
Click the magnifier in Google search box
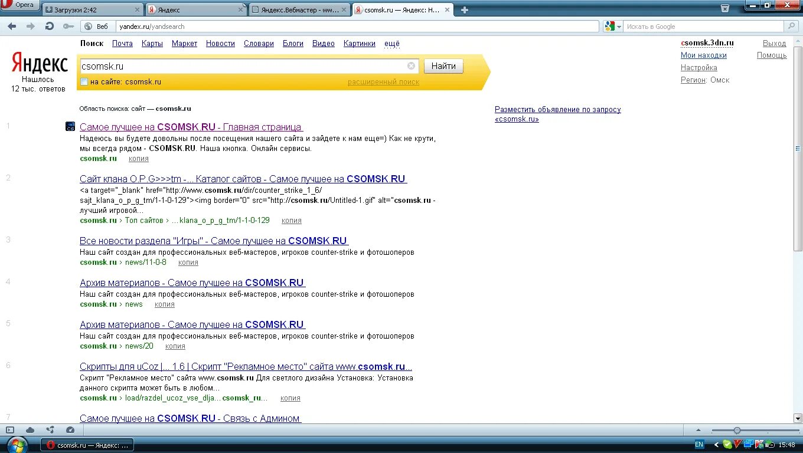[x=791, y=27]
